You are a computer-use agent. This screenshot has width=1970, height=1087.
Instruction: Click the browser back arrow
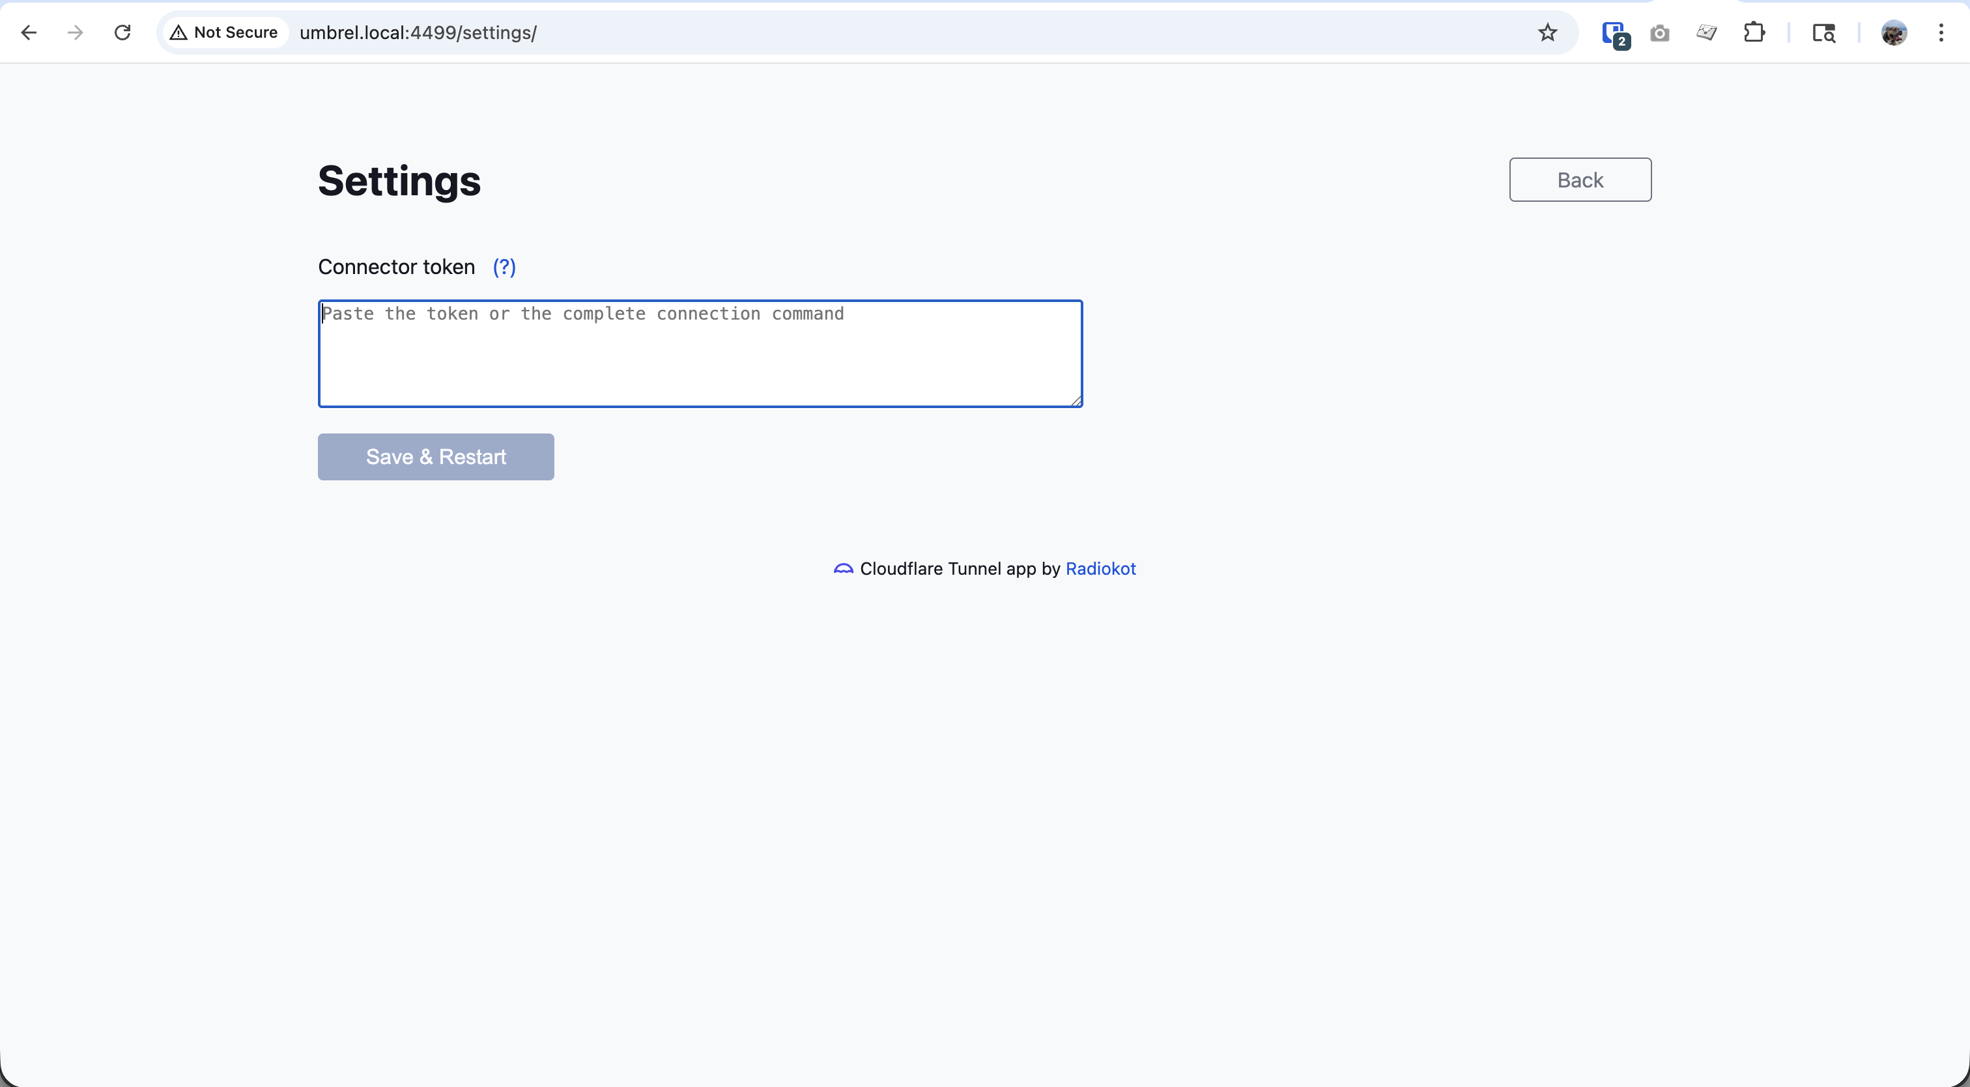coord(28,33)
